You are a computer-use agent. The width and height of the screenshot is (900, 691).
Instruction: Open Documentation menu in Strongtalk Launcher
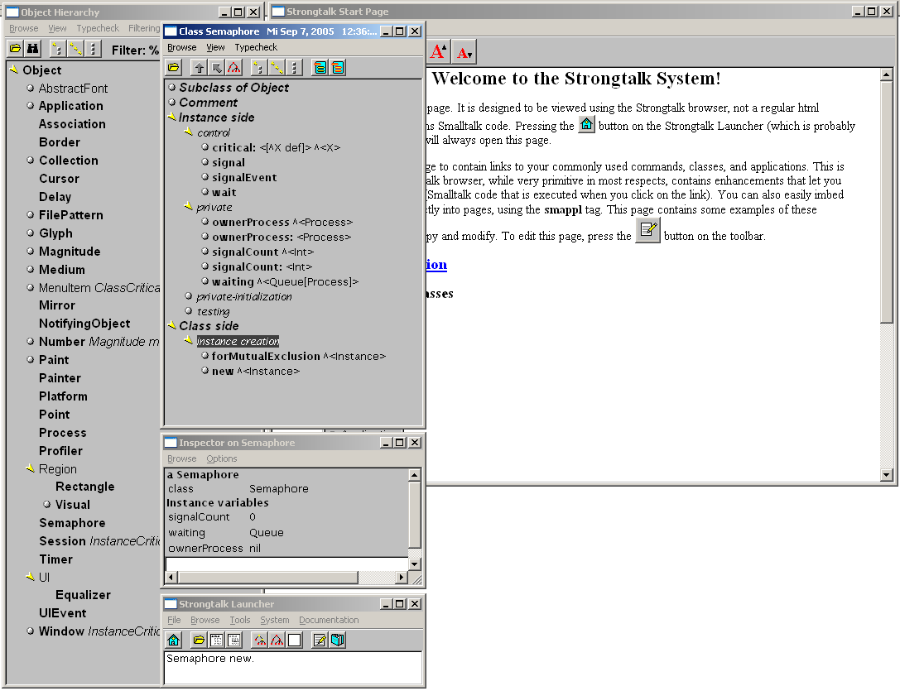pyautogui.click(x=329, y=620)
